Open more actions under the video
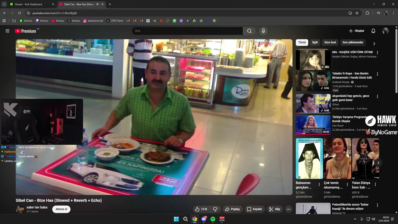398x224 pixels. (289, 209)
